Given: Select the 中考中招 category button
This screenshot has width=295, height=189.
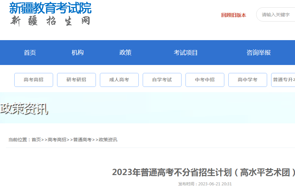Looking at the screenshot, I should pos(205,80).
